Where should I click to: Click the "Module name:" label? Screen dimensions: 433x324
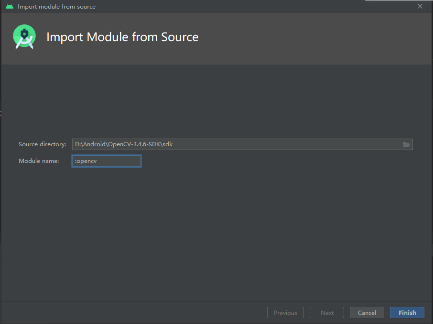39,161
